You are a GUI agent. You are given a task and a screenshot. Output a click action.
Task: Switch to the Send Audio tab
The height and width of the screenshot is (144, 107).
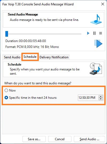[12, 57]
